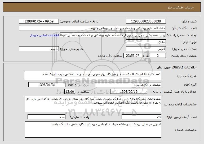Click the unit of measure field عدد
The height and width of the screenshot is (144, 204).
(46, 117)
